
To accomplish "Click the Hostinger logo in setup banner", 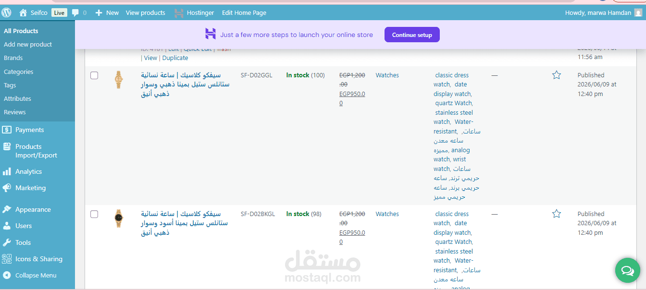I will click(211, 34).
